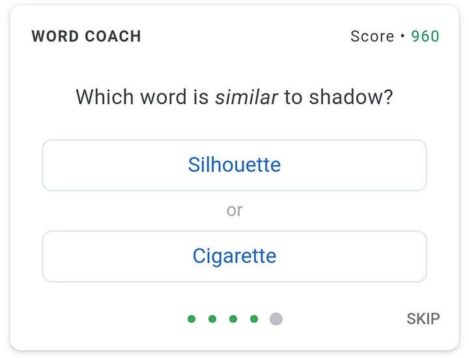Click the bullet between Score and 960

point(403,36)
